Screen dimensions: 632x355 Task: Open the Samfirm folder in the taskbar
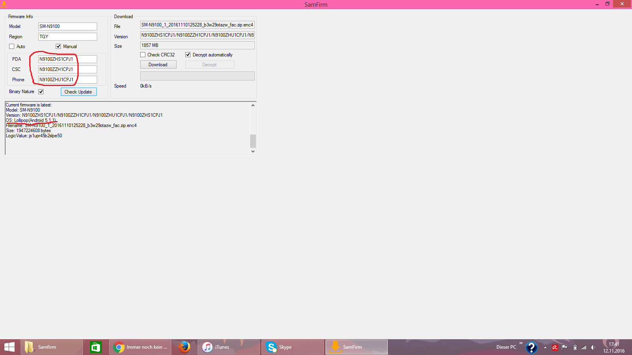point(52,347)
